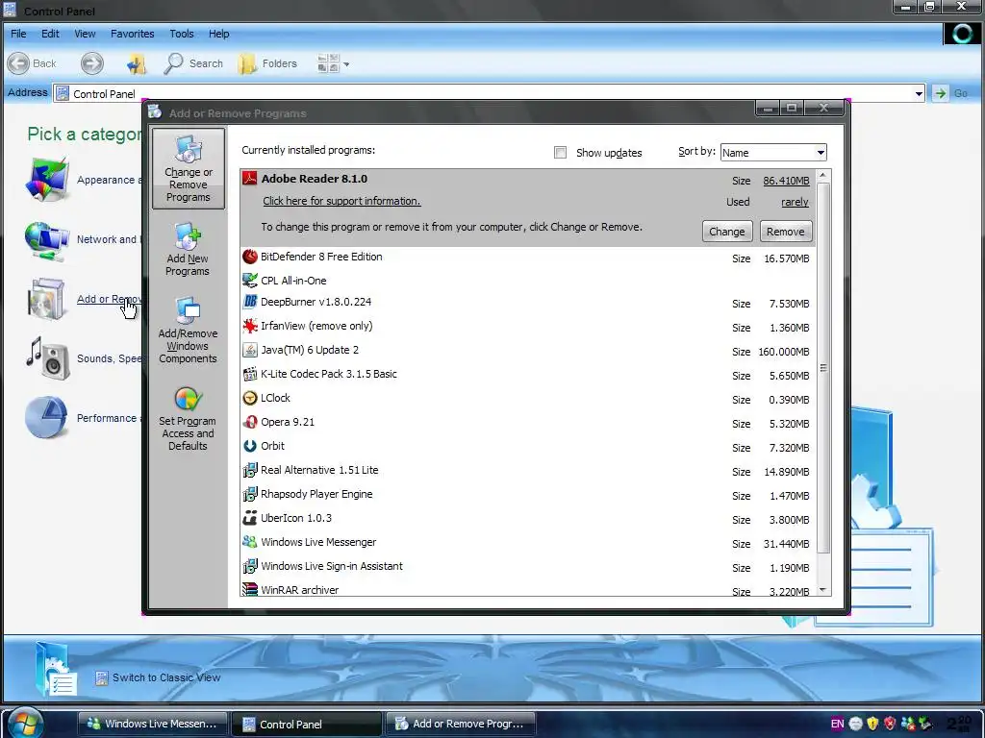
Task: Click the Network category icon in Control Panel
Action: (46, 240)
